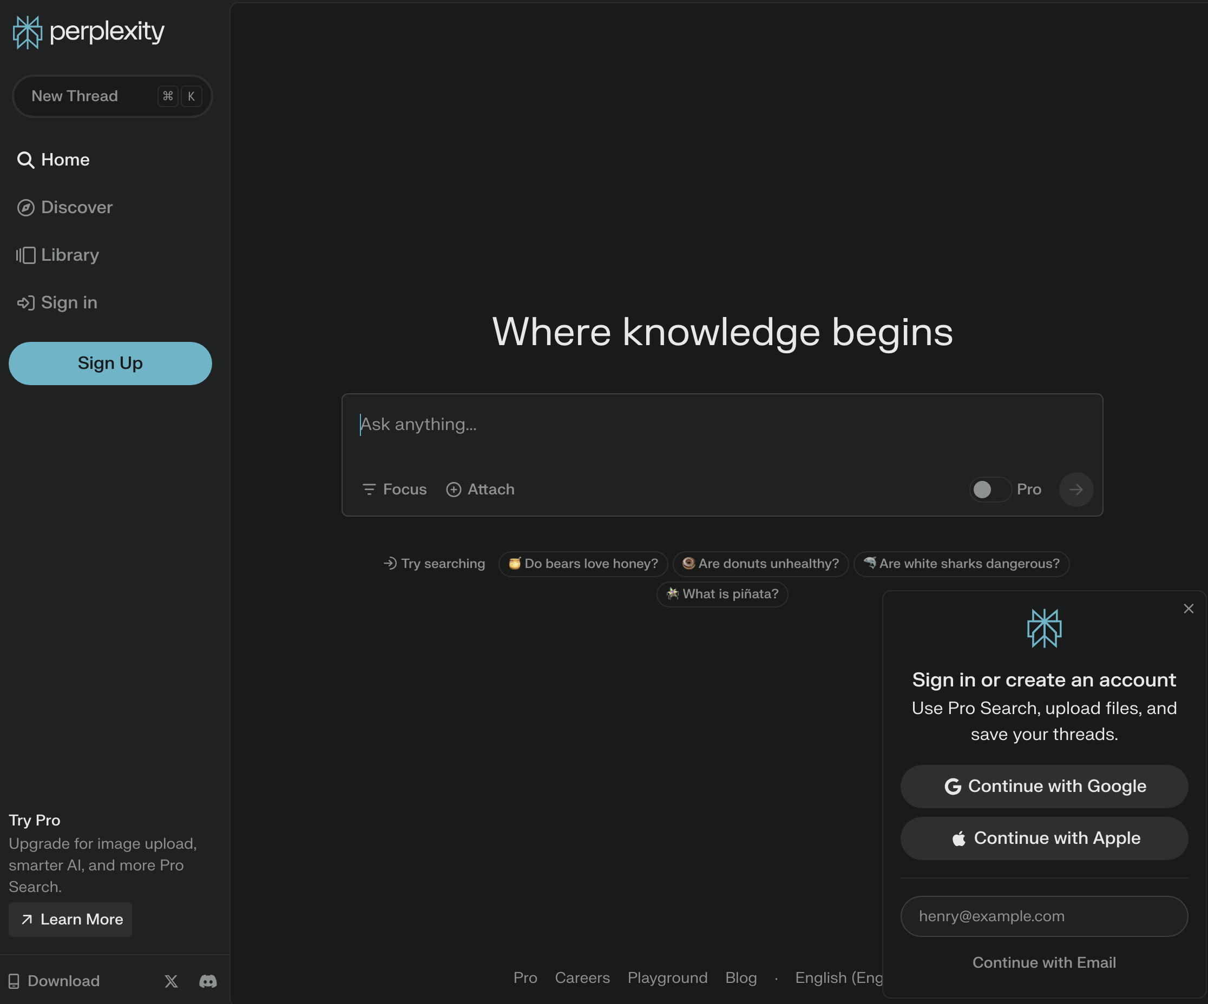Viewport: 1208px width, 1004px height.
Task: Click Attach to upload a file
Action: tap(480, 490)
